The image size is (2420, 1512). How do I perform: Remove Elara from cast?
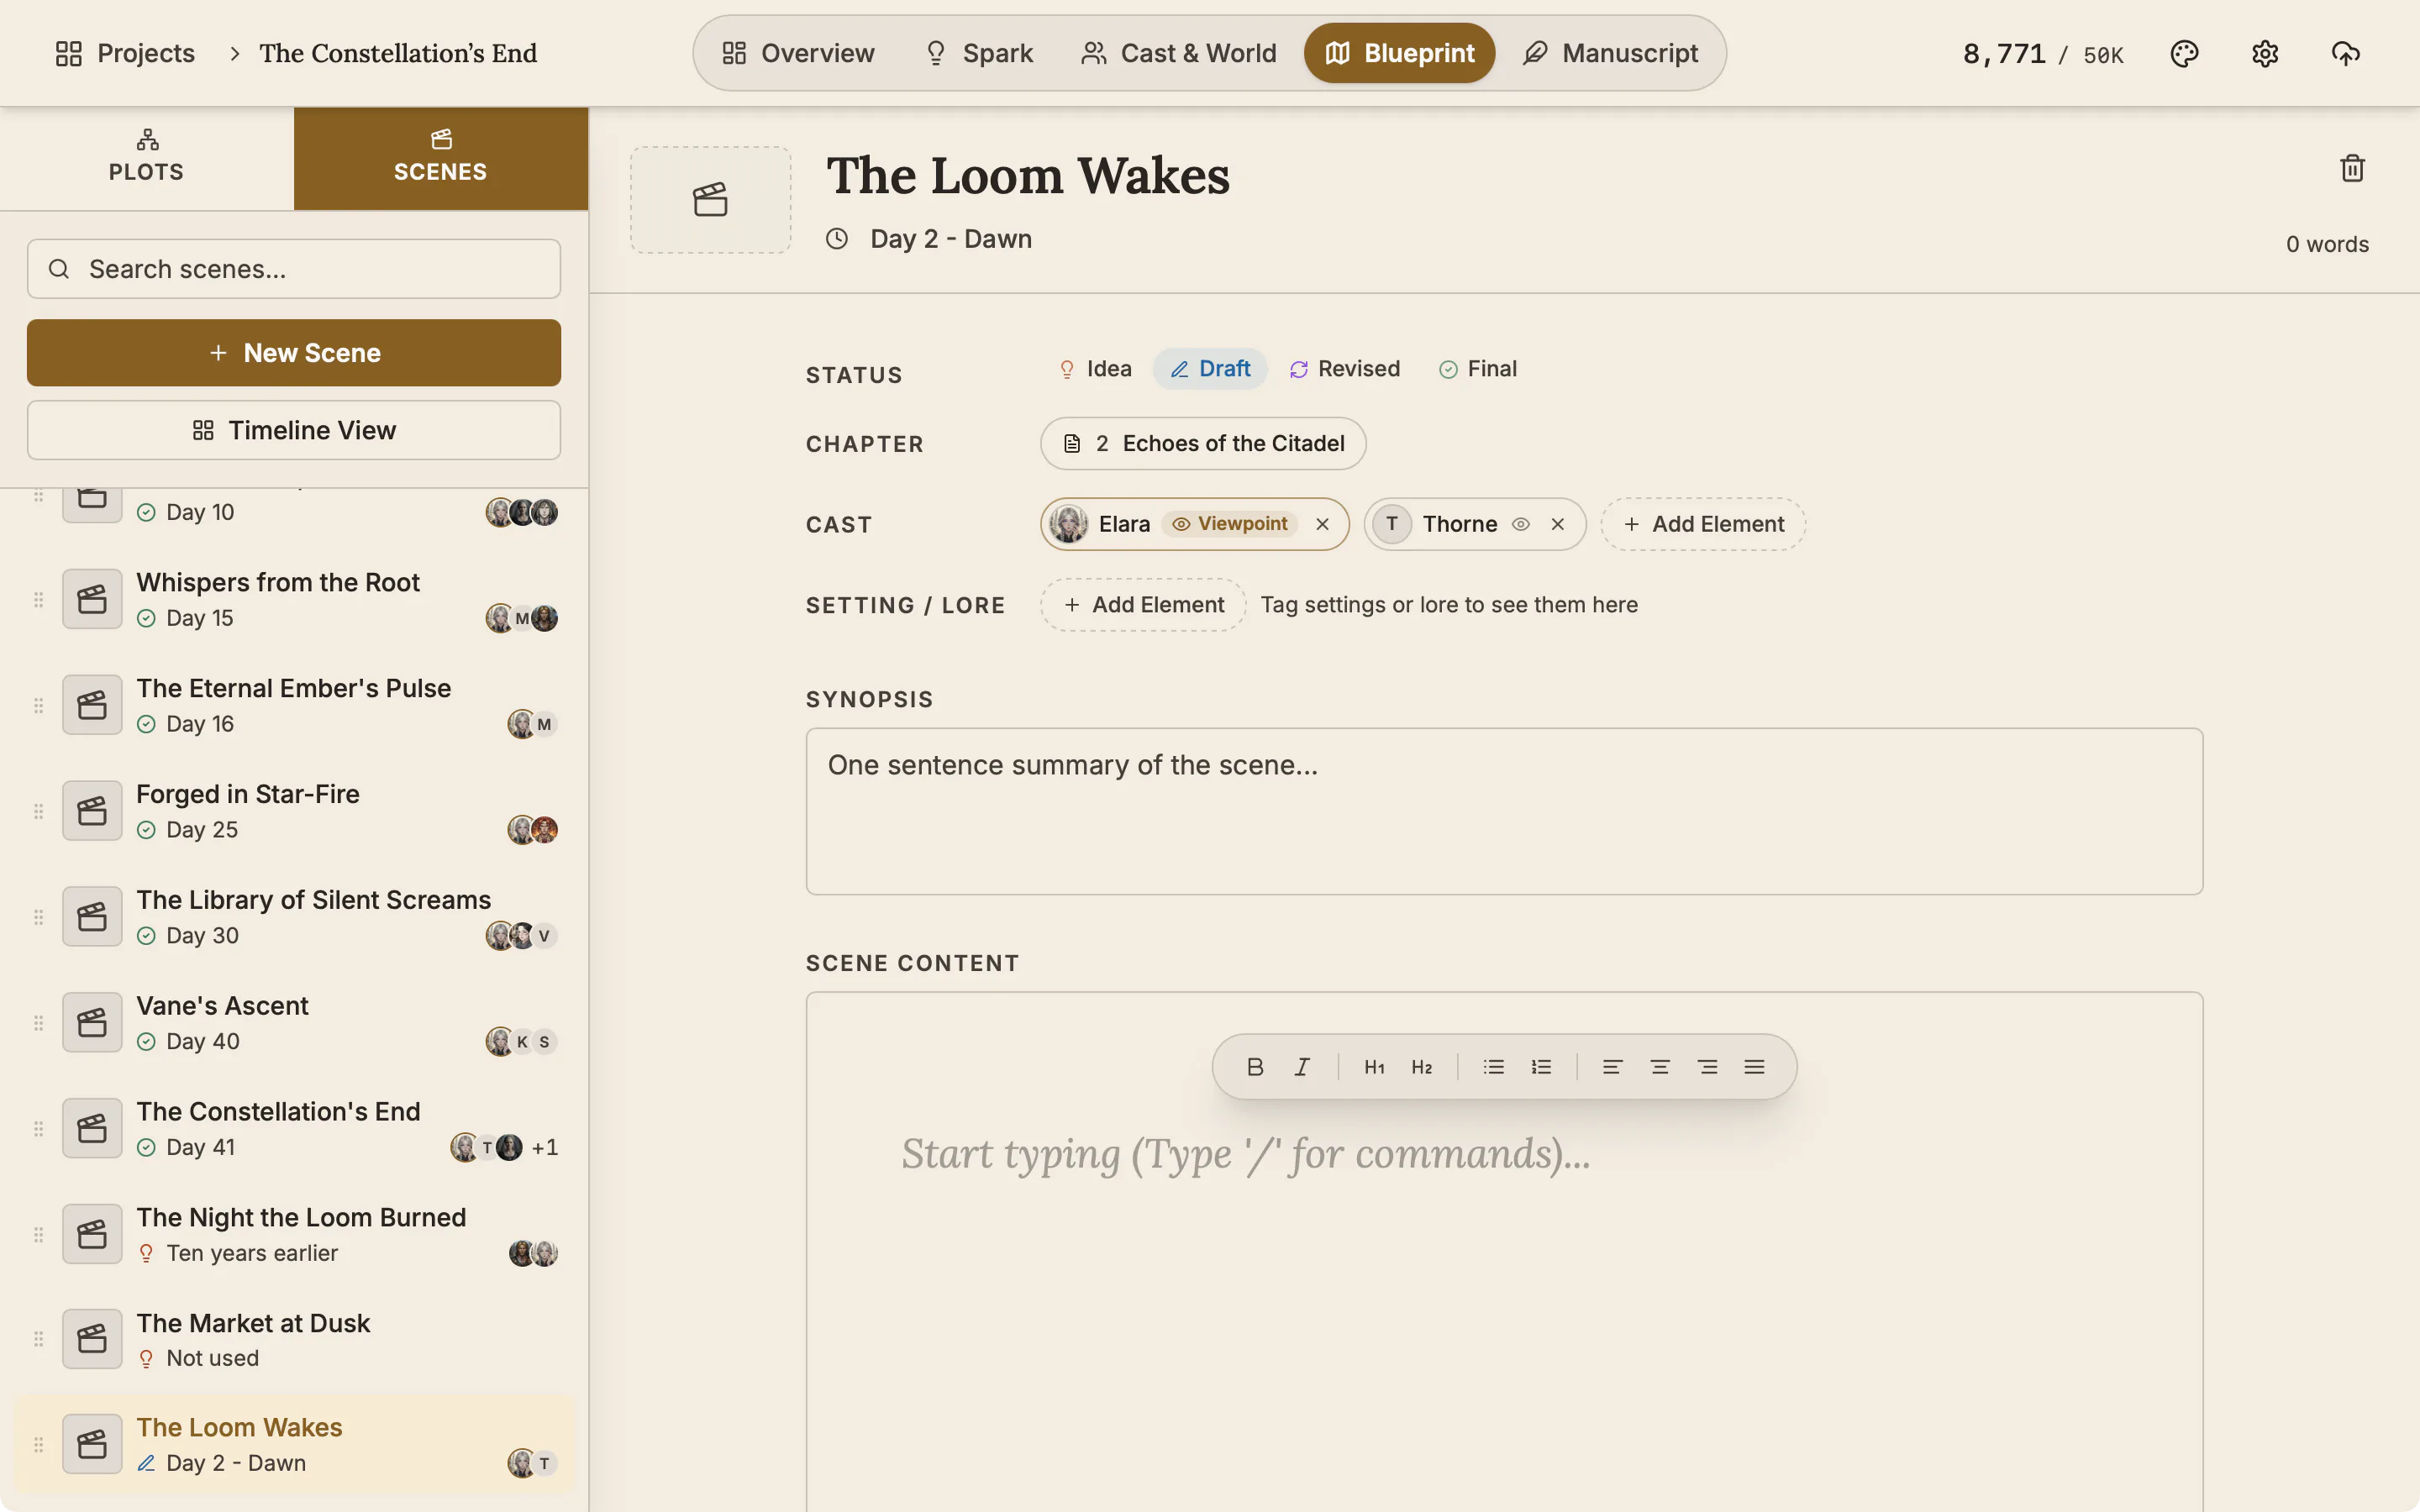1322,524
